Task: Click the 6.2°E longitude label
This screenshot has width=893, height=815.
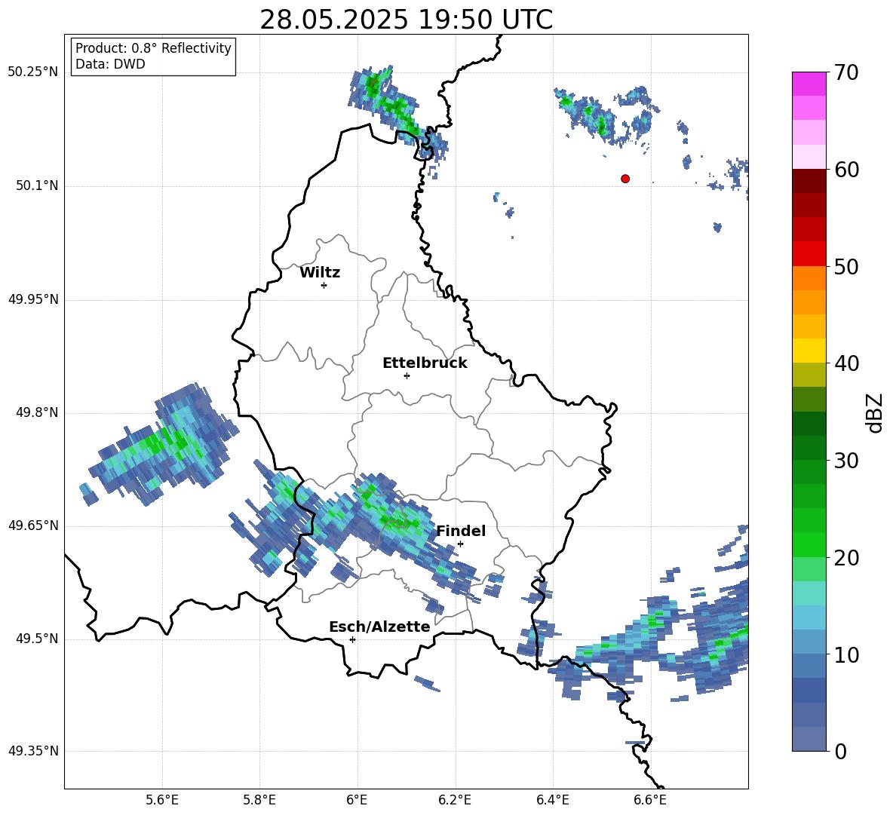Action: tap(455, 800)
